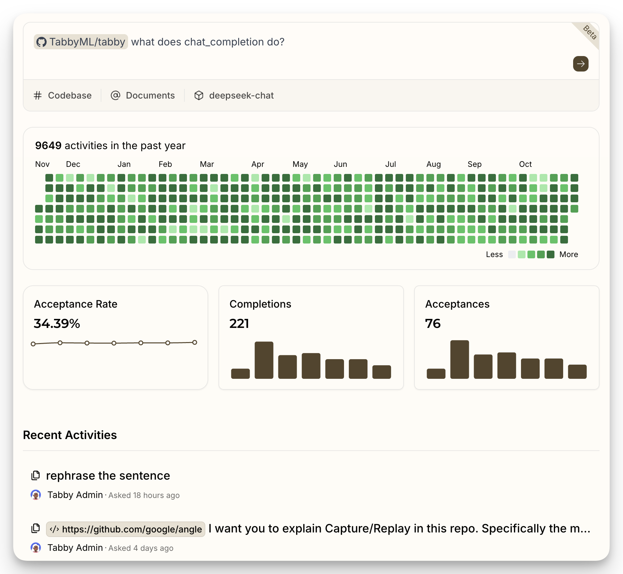This screenshot has width=623, height=574.
Task: Open the Acceptance Rate card
Action: pyautogui.click(x=116, y=338)
